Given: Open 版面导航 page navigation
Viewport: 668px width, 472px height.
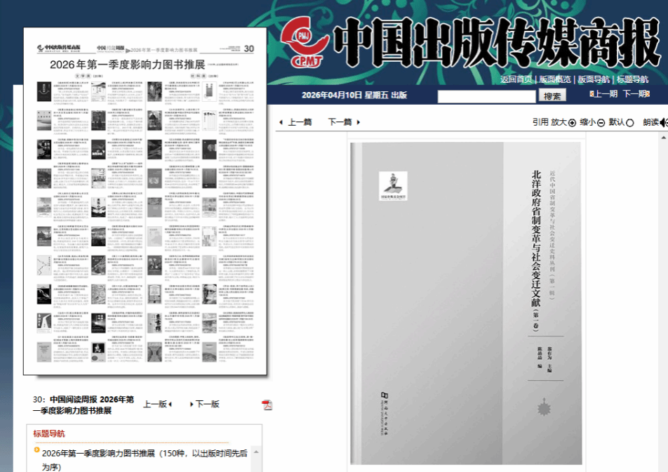Looking at the screenshot, I should tap(594, 79).
